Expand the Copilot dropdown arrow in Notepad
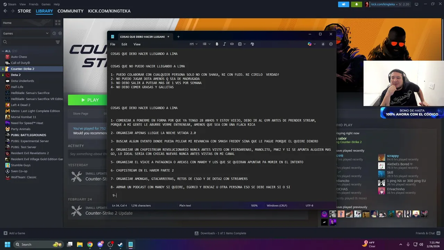The width and height of the screenshot is (444, 250). [315, 44]
